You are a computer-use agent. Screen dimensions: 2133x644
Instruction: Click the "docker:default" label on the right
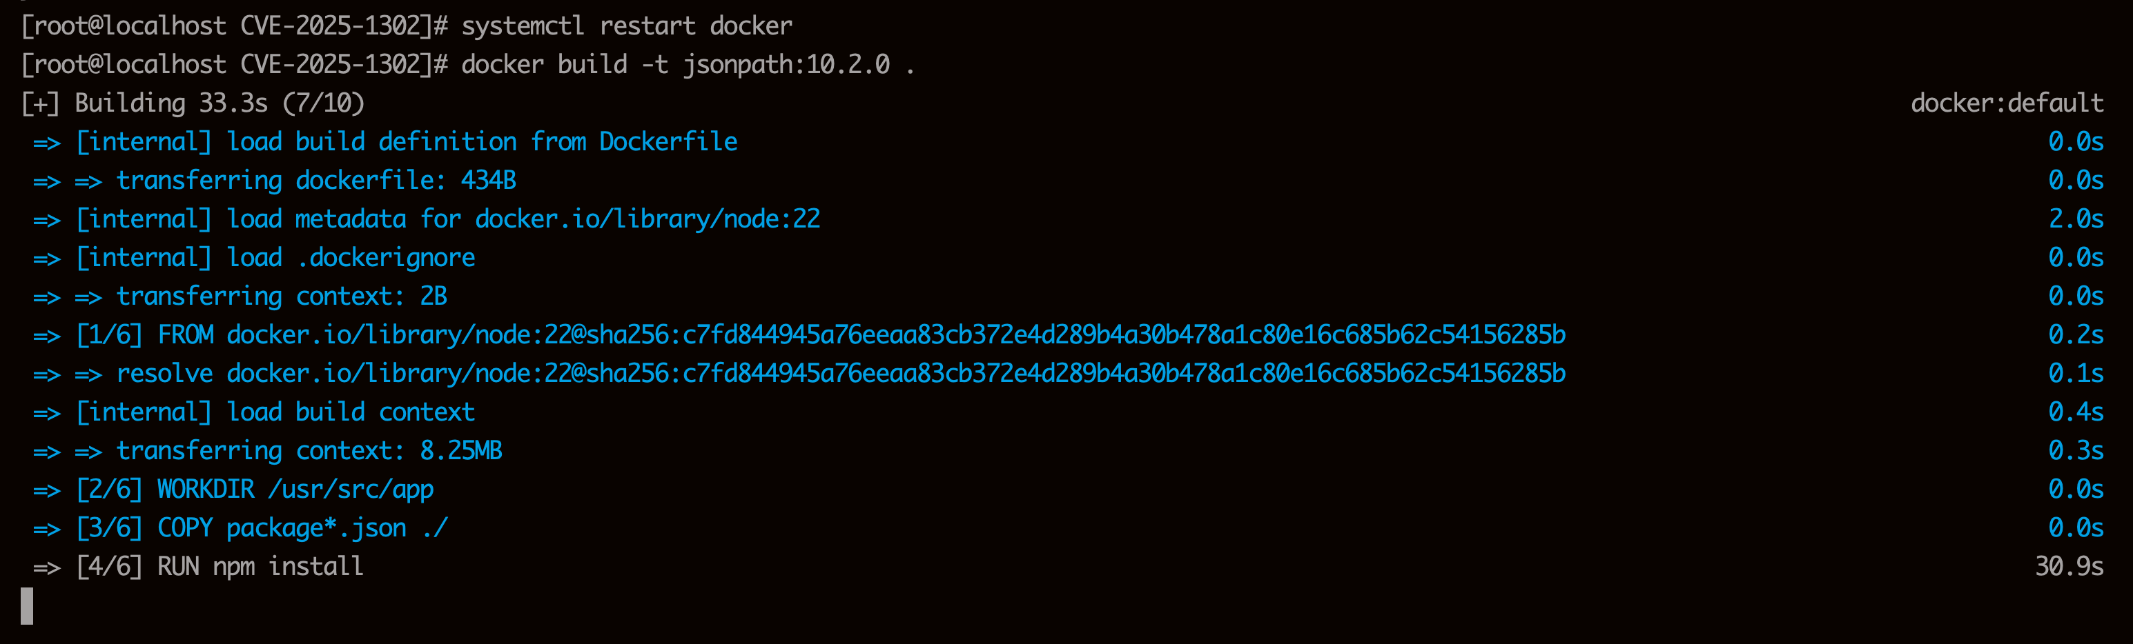2006,103
